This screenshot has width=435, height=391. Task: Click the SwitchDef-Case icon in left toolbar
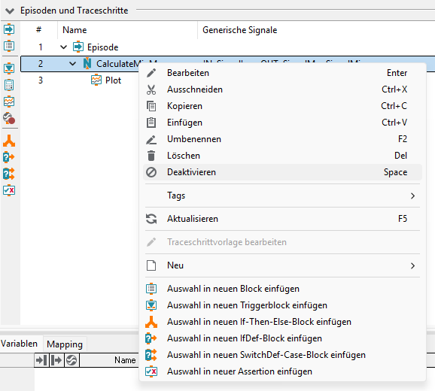[x=9, y=174]
